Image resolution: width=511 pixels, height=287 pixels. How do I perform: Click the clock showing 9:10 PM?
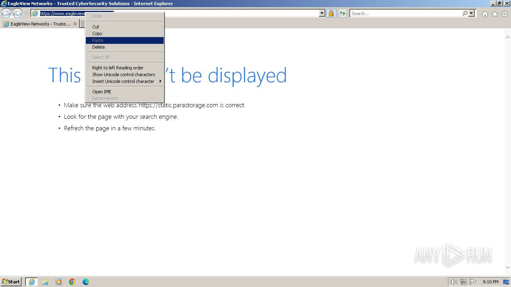pos(490,282)
